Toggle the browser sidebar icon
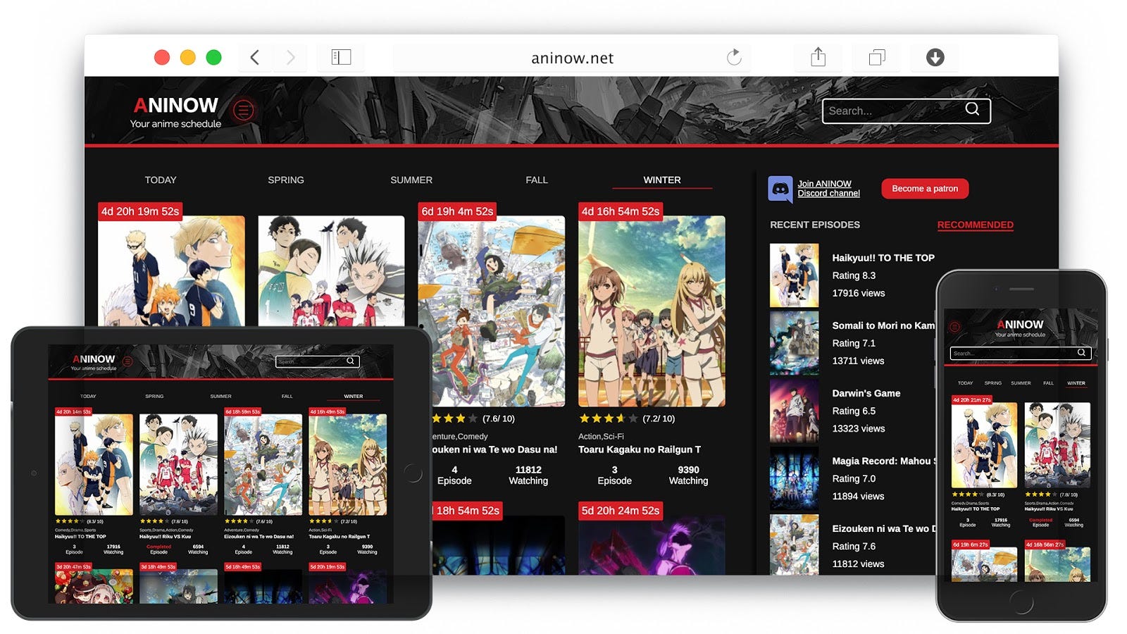 341,57
